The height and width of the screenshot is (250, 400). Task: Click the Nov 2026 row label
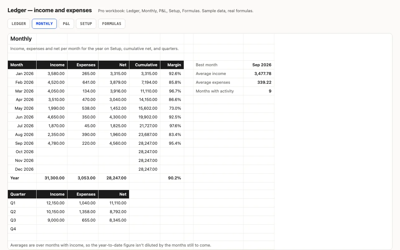(x=22, y=160)
